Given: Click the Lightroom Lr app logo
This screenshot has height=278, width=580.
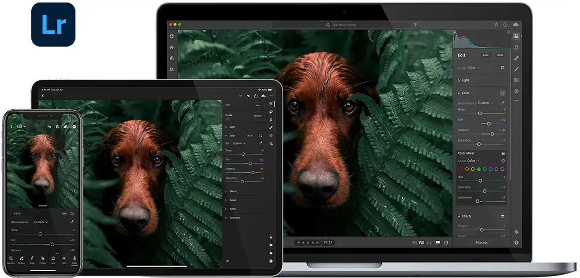Looking at the screenshot, I should coord(53,24).
